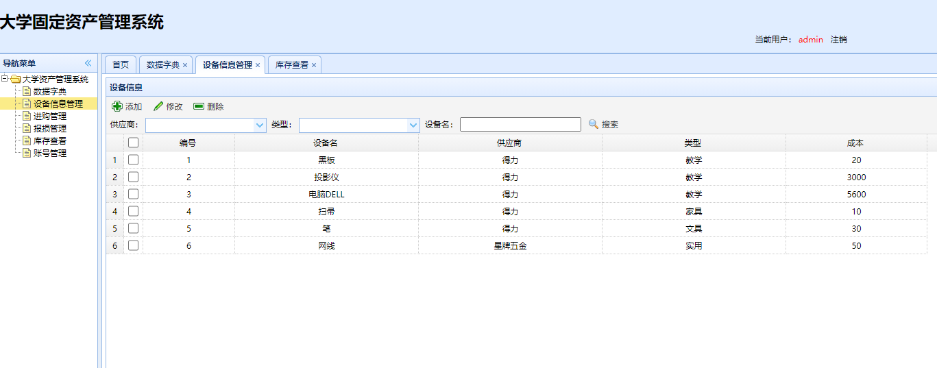Focus the 设备名 search input
This screenshot has width=937, height=368.
[x=520, y=124]
